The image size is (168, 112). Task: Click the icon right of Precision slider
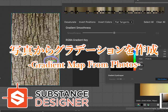[132, 79]
